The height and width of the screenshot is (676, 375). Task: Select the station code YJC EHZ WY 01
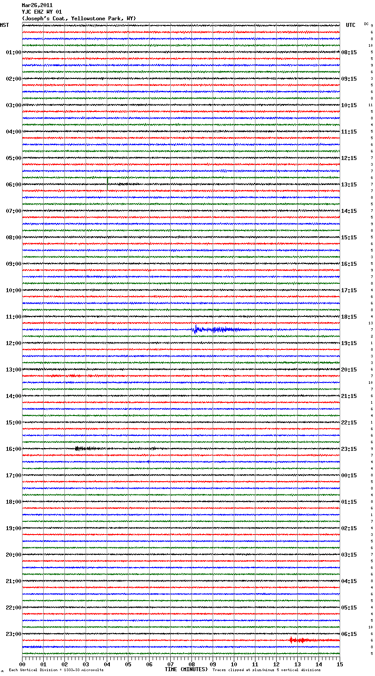coord(42,12)
